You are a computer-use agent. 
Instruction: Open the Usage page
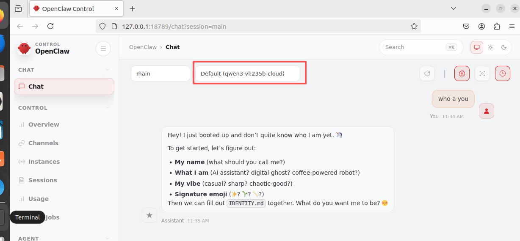click(38, 199)
